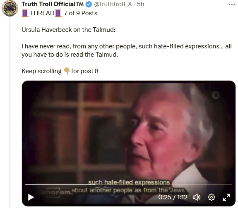The height and width of the screenshot is (208, 238).
Task: Mute the video with the speaker icon
Action: click(197, 197)
